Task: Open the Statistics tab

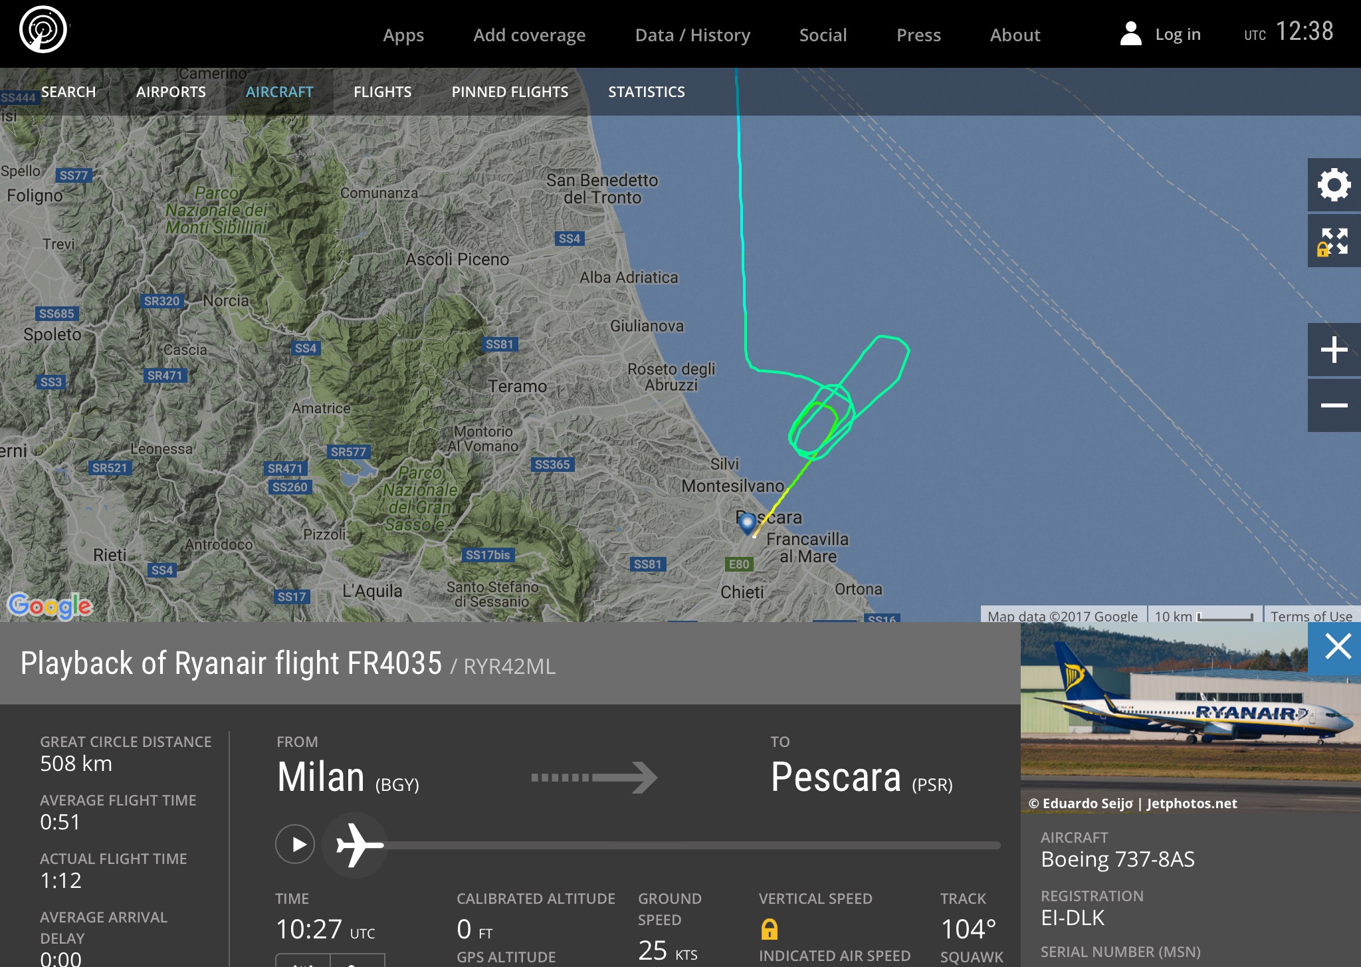Action: tap(646, 92)
